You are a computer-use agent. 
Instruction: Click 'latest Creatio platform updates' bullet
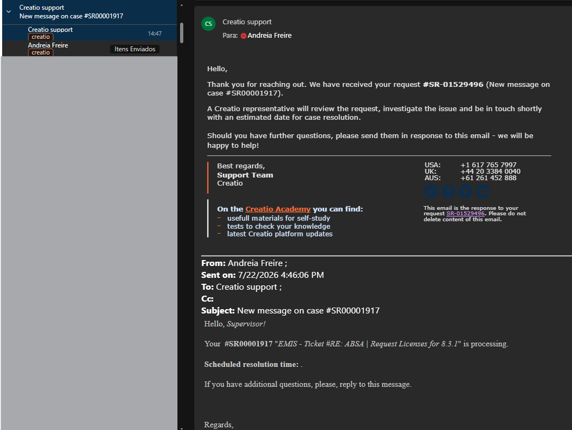pos(280,234)
